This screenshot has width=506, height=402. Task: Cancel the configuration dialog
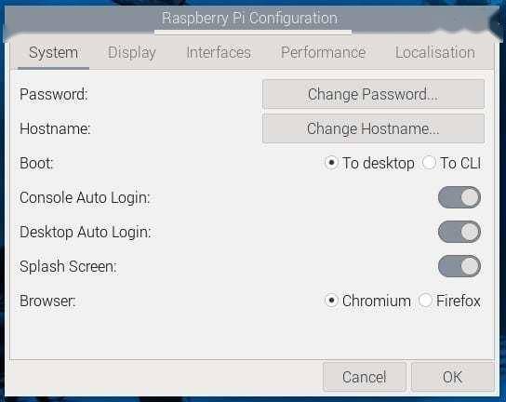pyautogui.click(x=365, y=377)
